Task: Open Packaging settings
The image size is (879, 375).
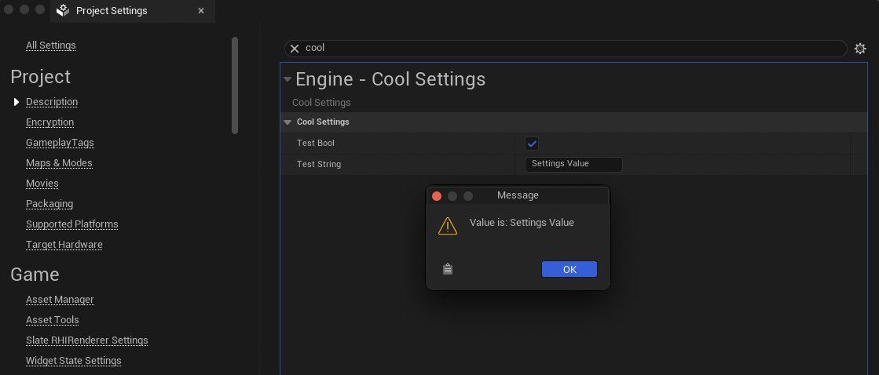Action: (x=49, y=204)
